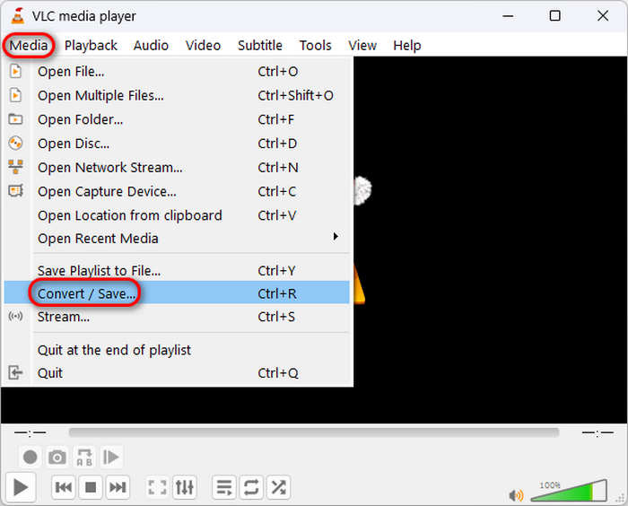Close the VLC media player window
628x506 pixels.
click(602, 16)
